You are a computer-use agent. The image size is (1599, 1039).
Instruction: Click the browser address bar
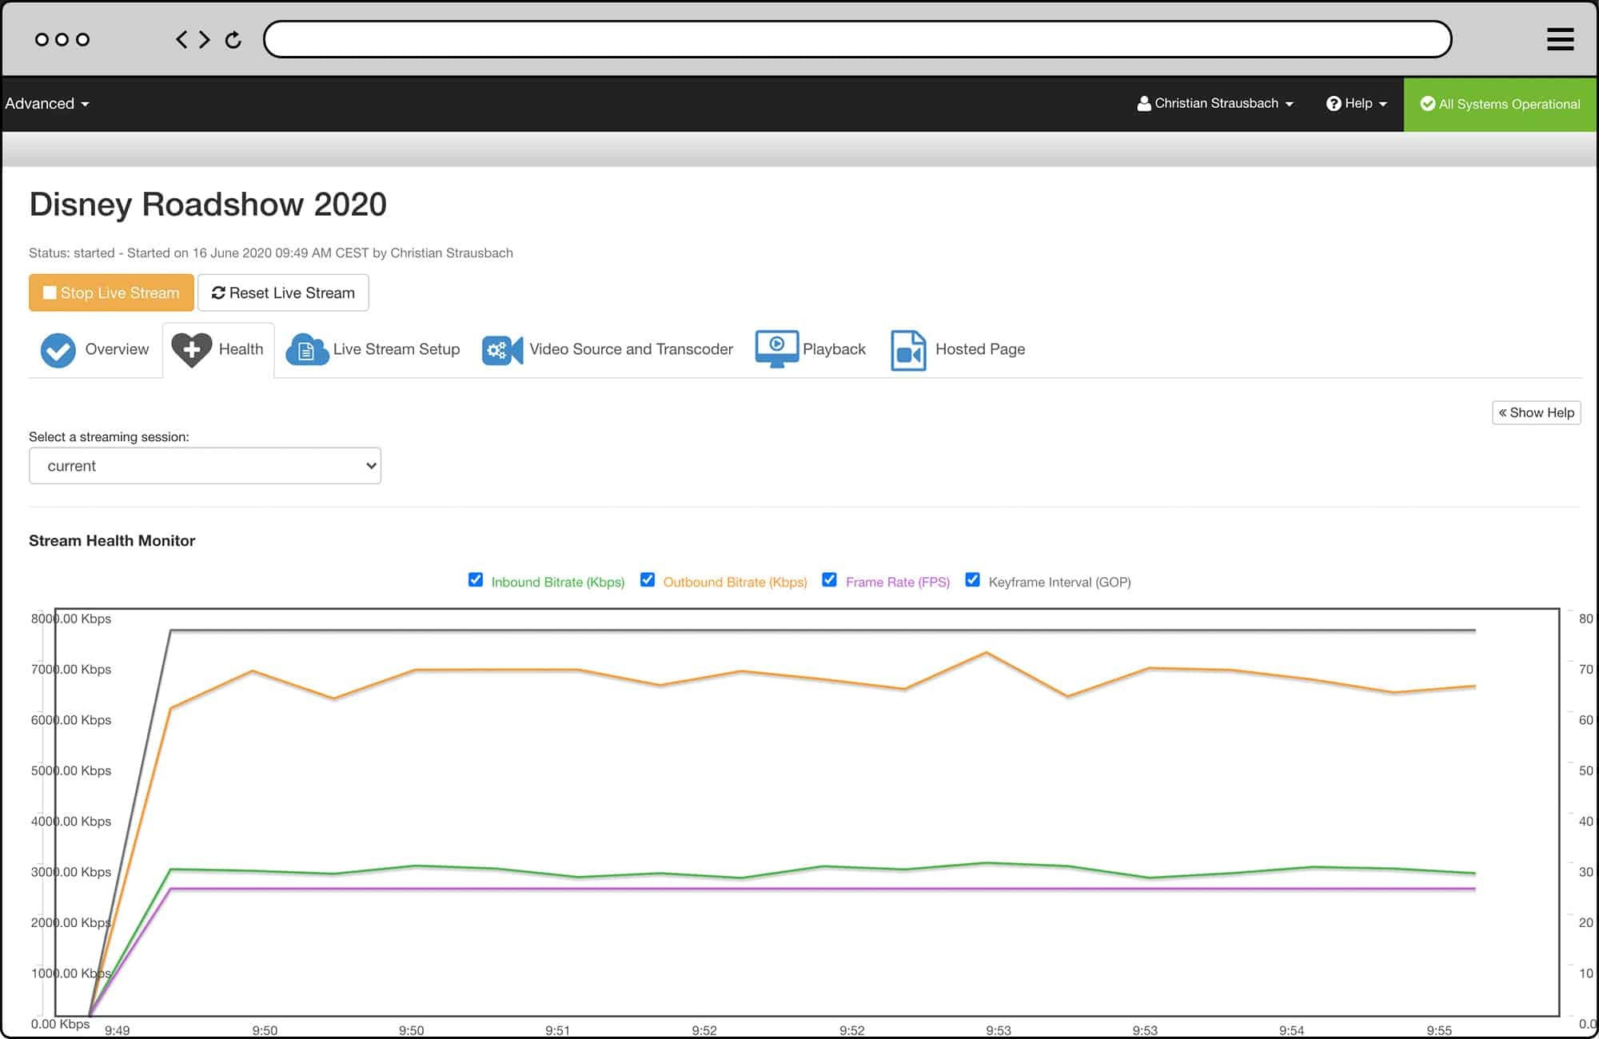[x=857, y=39]
